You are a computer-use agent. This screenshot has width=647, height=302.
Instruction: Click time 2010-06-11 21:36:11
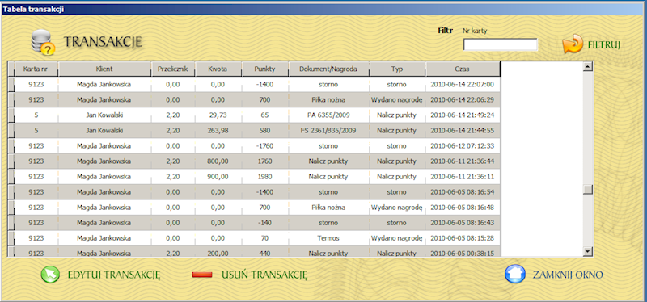coord(462,177)
